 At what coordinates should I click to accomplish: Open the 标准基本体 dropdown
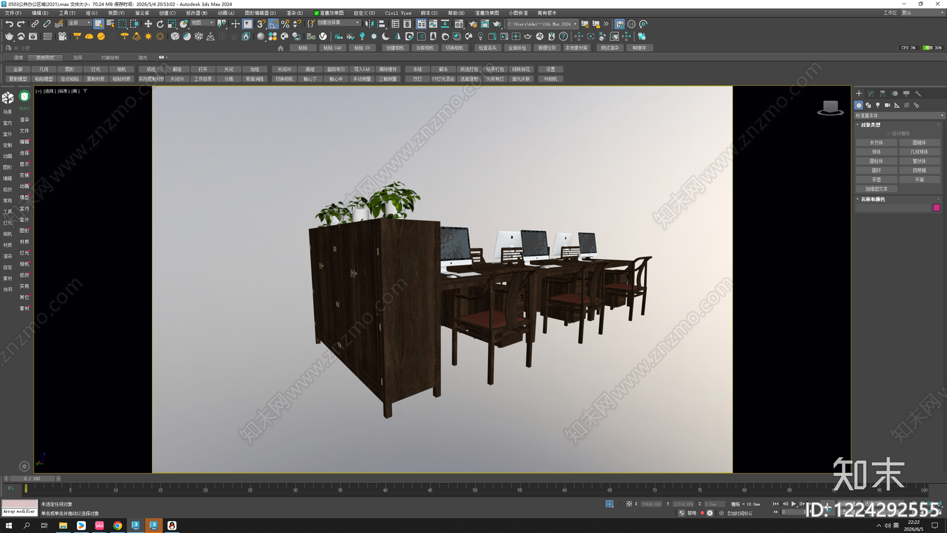pos(899,115)
